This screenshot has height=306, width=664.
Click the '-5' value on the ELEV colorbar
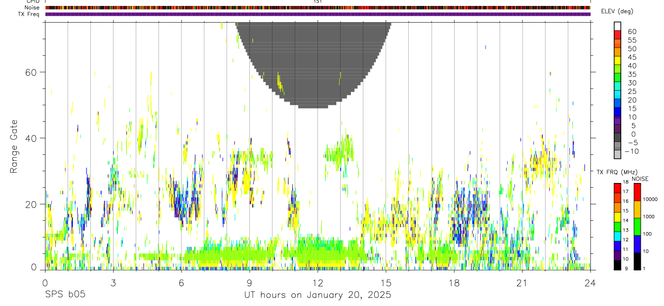click(632, 143)
